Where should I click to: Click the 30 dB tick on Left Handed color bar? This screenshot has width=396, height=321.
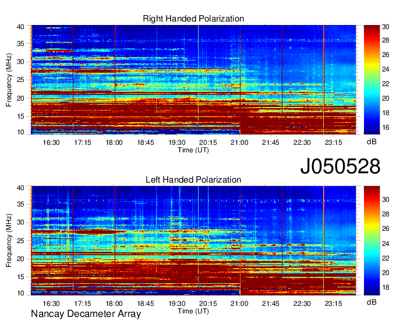click(386, 199)
